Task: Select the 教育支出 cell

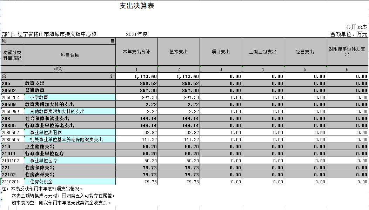Action: coord(70,84)
